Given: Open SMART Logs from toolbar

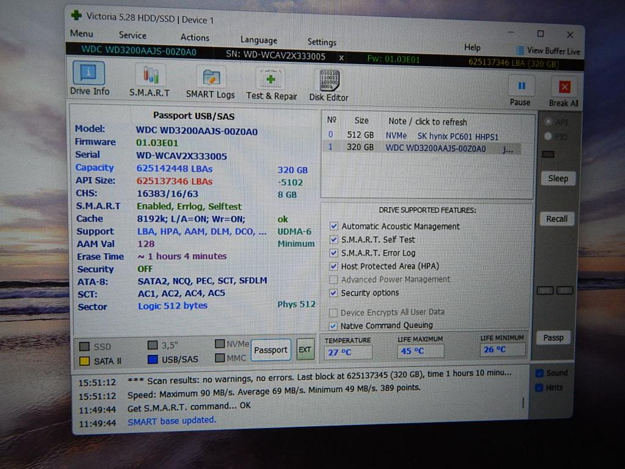Looking at the screenshot, I should pos(211,83).
